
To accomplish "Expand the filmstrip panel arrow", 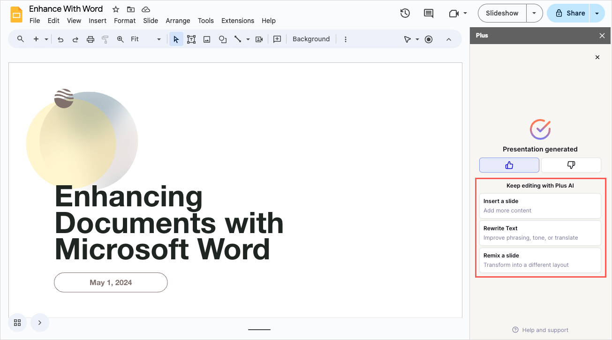I will (40, 322).
